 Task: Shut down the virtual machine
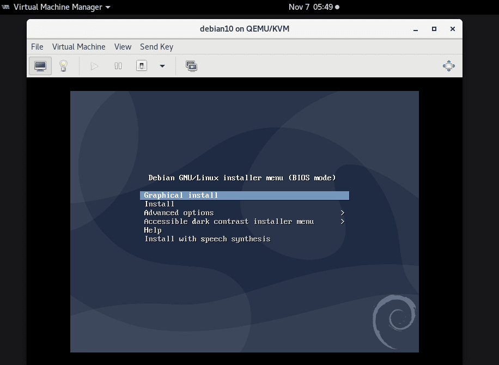point(142,66)
